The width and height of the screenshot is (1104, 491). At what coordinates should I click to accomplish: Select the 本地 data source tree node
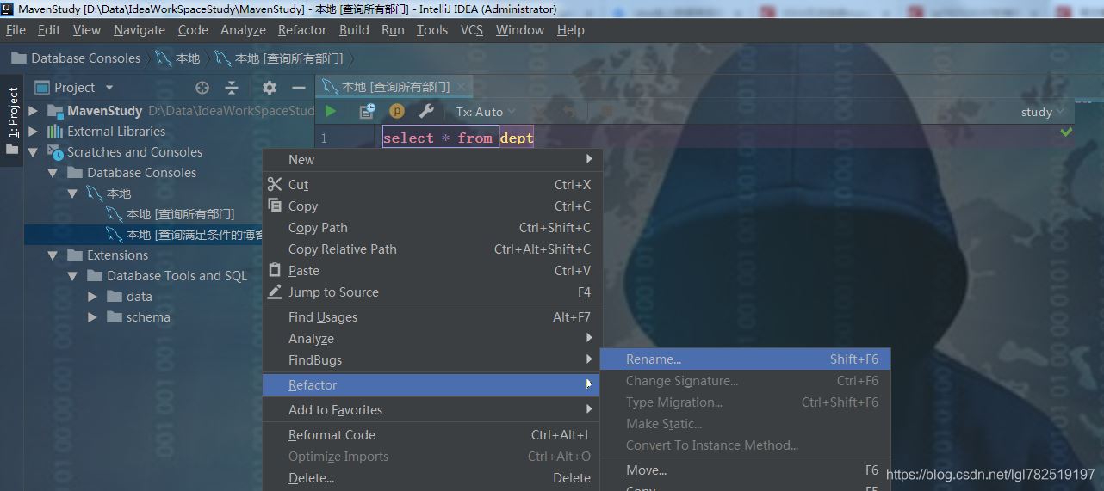pos(119,193)
